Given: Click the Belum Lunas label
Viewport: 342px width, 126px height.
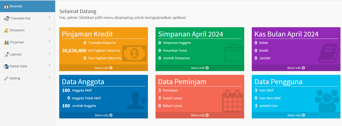Looking at the screenshot, I should click(x=172, y=106).
